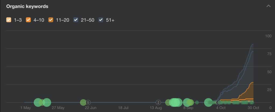Disable the 21–50 positions checkbox
The width and height of the screenshot is (275, 112).
tap(76, 20)
